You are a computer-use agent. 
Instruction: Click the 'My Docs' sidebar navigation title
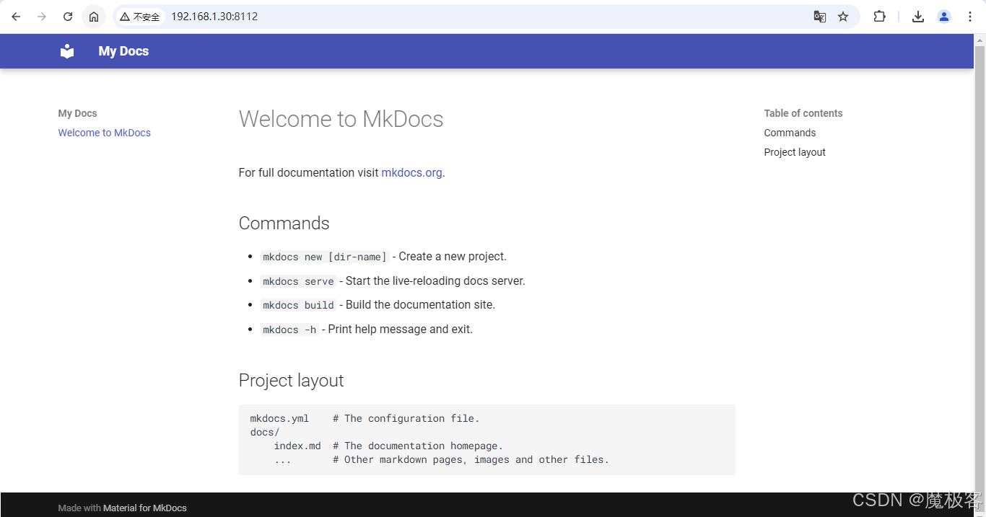77,113
